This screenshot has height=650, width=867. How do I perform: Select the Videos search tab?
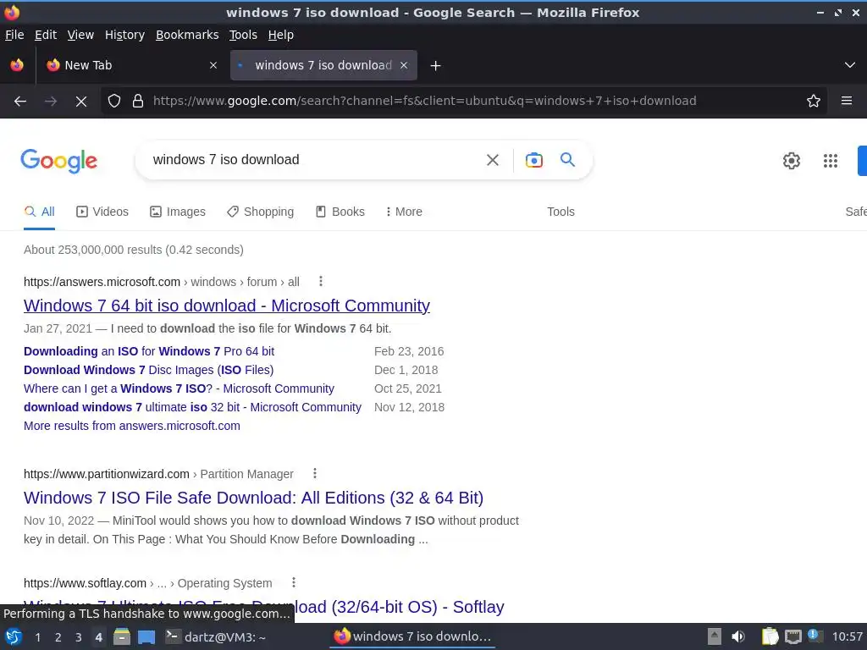102,212
